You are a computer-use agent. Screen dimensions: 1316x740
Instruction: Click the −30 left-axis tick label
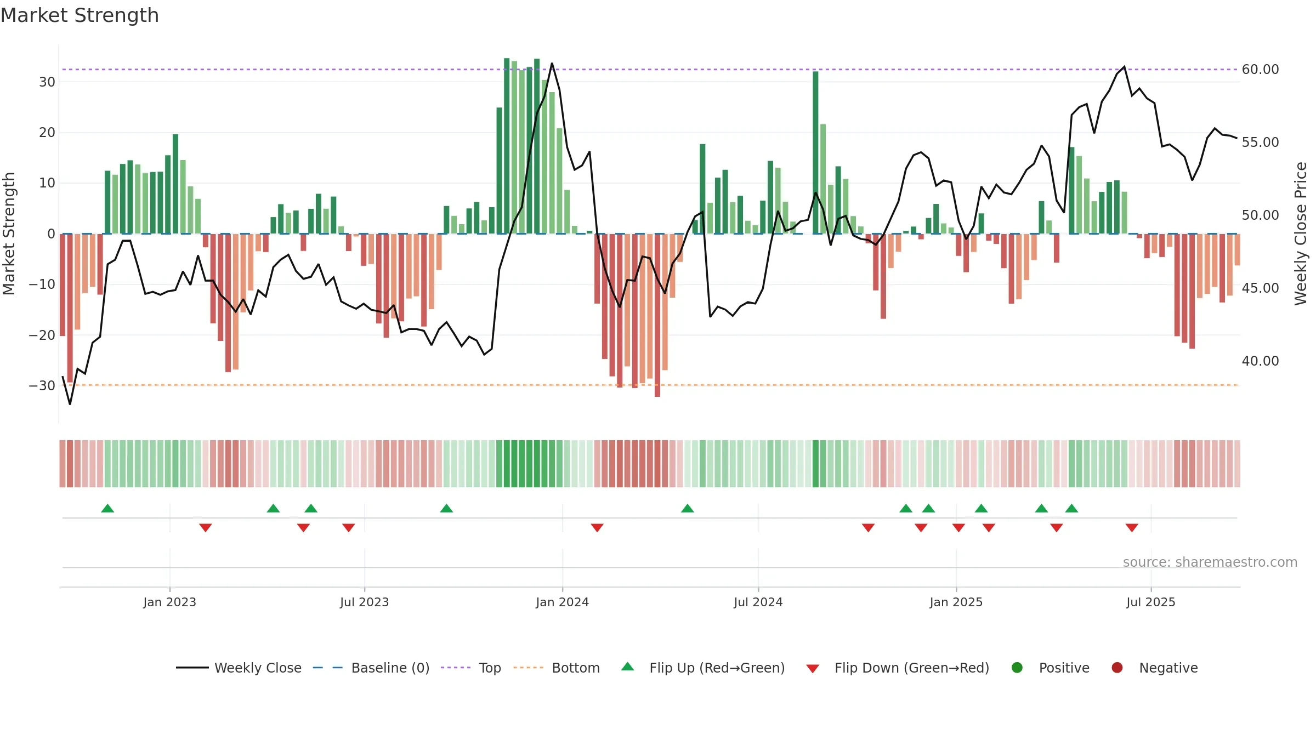tap(42, 386)
